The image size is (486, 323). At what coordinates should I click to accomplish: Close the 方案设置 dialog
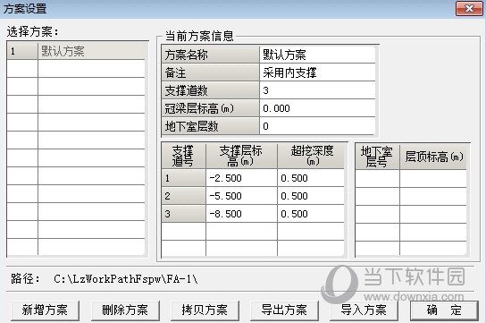pos(469,8)
